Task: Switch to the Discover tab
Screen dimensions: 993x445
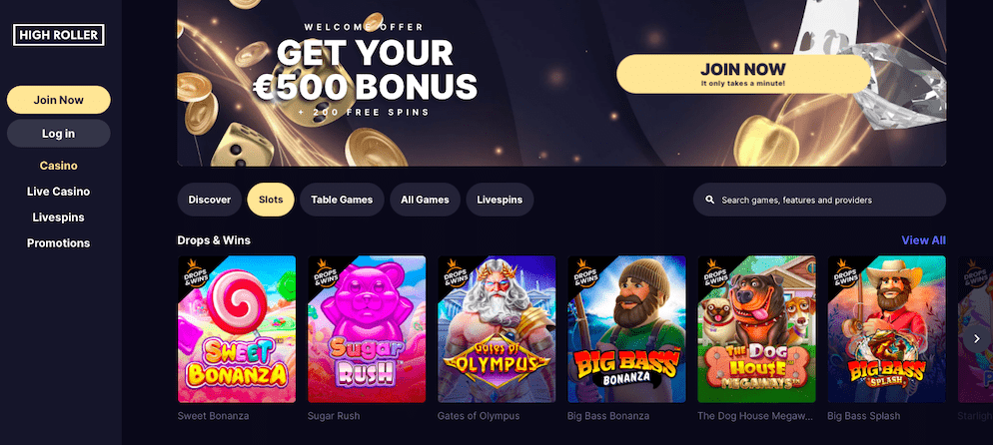Action: point(210,200)
